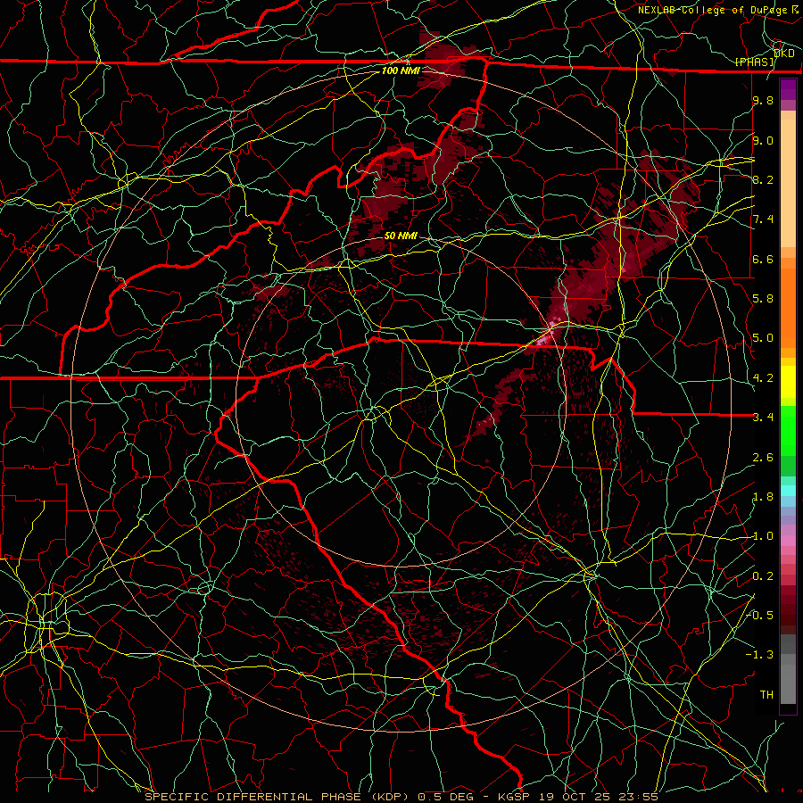The image size is (803, 803).
Task: Click the Specific Differential Phase caption at the bottom
Action: [401, 797]
